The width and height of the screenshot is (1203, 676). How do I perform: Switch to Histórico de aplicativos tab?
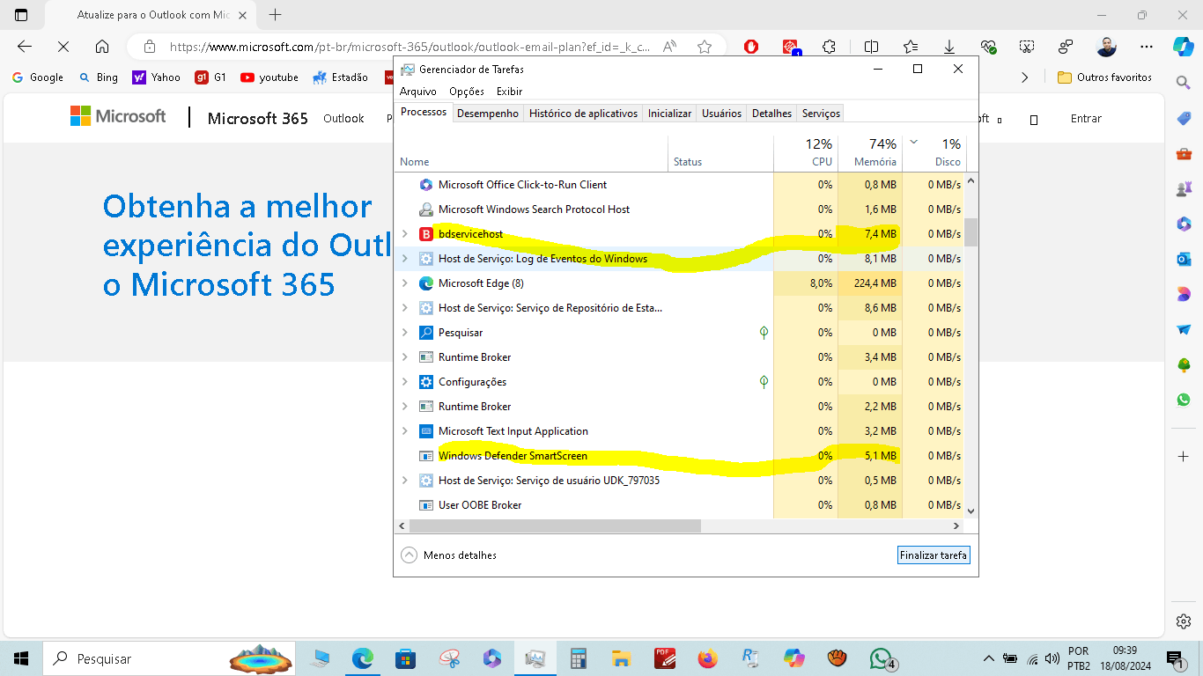click(x=583, y=114)
